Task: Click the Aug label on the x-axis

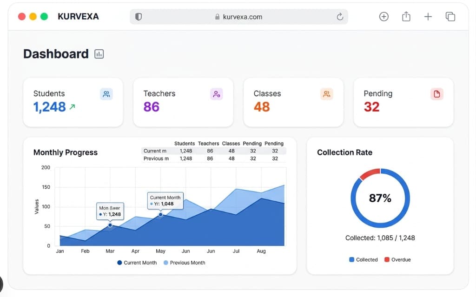Action: coord(261,251)
